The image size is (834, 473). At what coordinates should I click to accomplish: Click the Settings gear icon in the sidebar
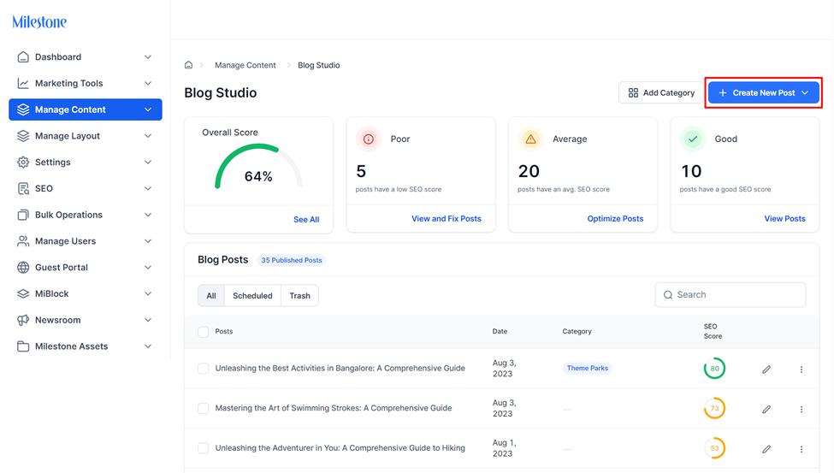click(x=23, y=163)
